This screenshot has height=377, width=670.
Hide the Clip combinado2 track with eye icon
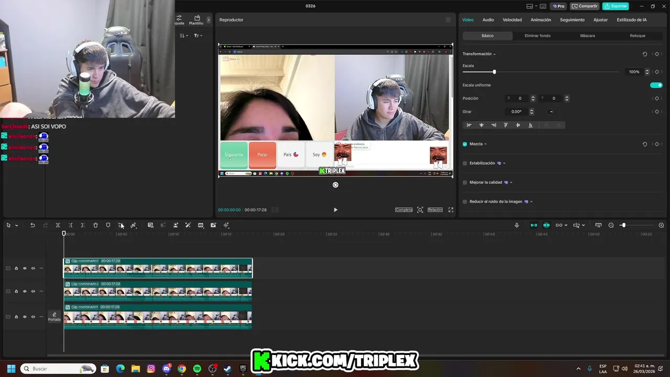click(x=25, y=268)
